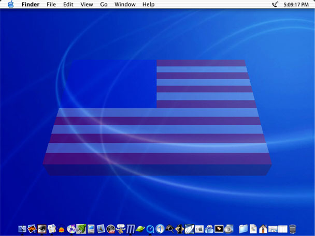Restore the minimized white window thumbnail
315x236 pixels.
pyautogui.click(x=283, y=229)
